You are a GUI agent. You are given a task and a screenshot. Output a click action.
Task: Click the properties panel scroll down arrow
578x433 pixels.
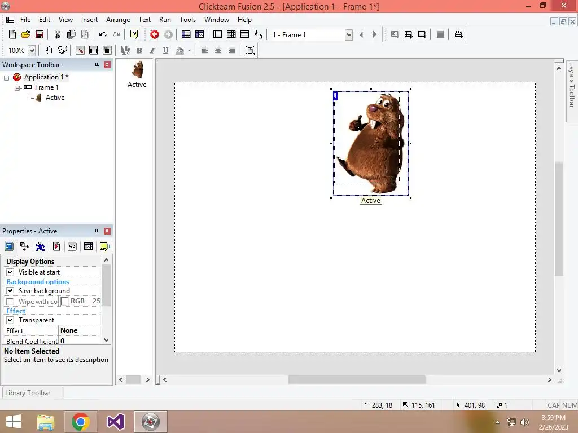coord(107,340)
